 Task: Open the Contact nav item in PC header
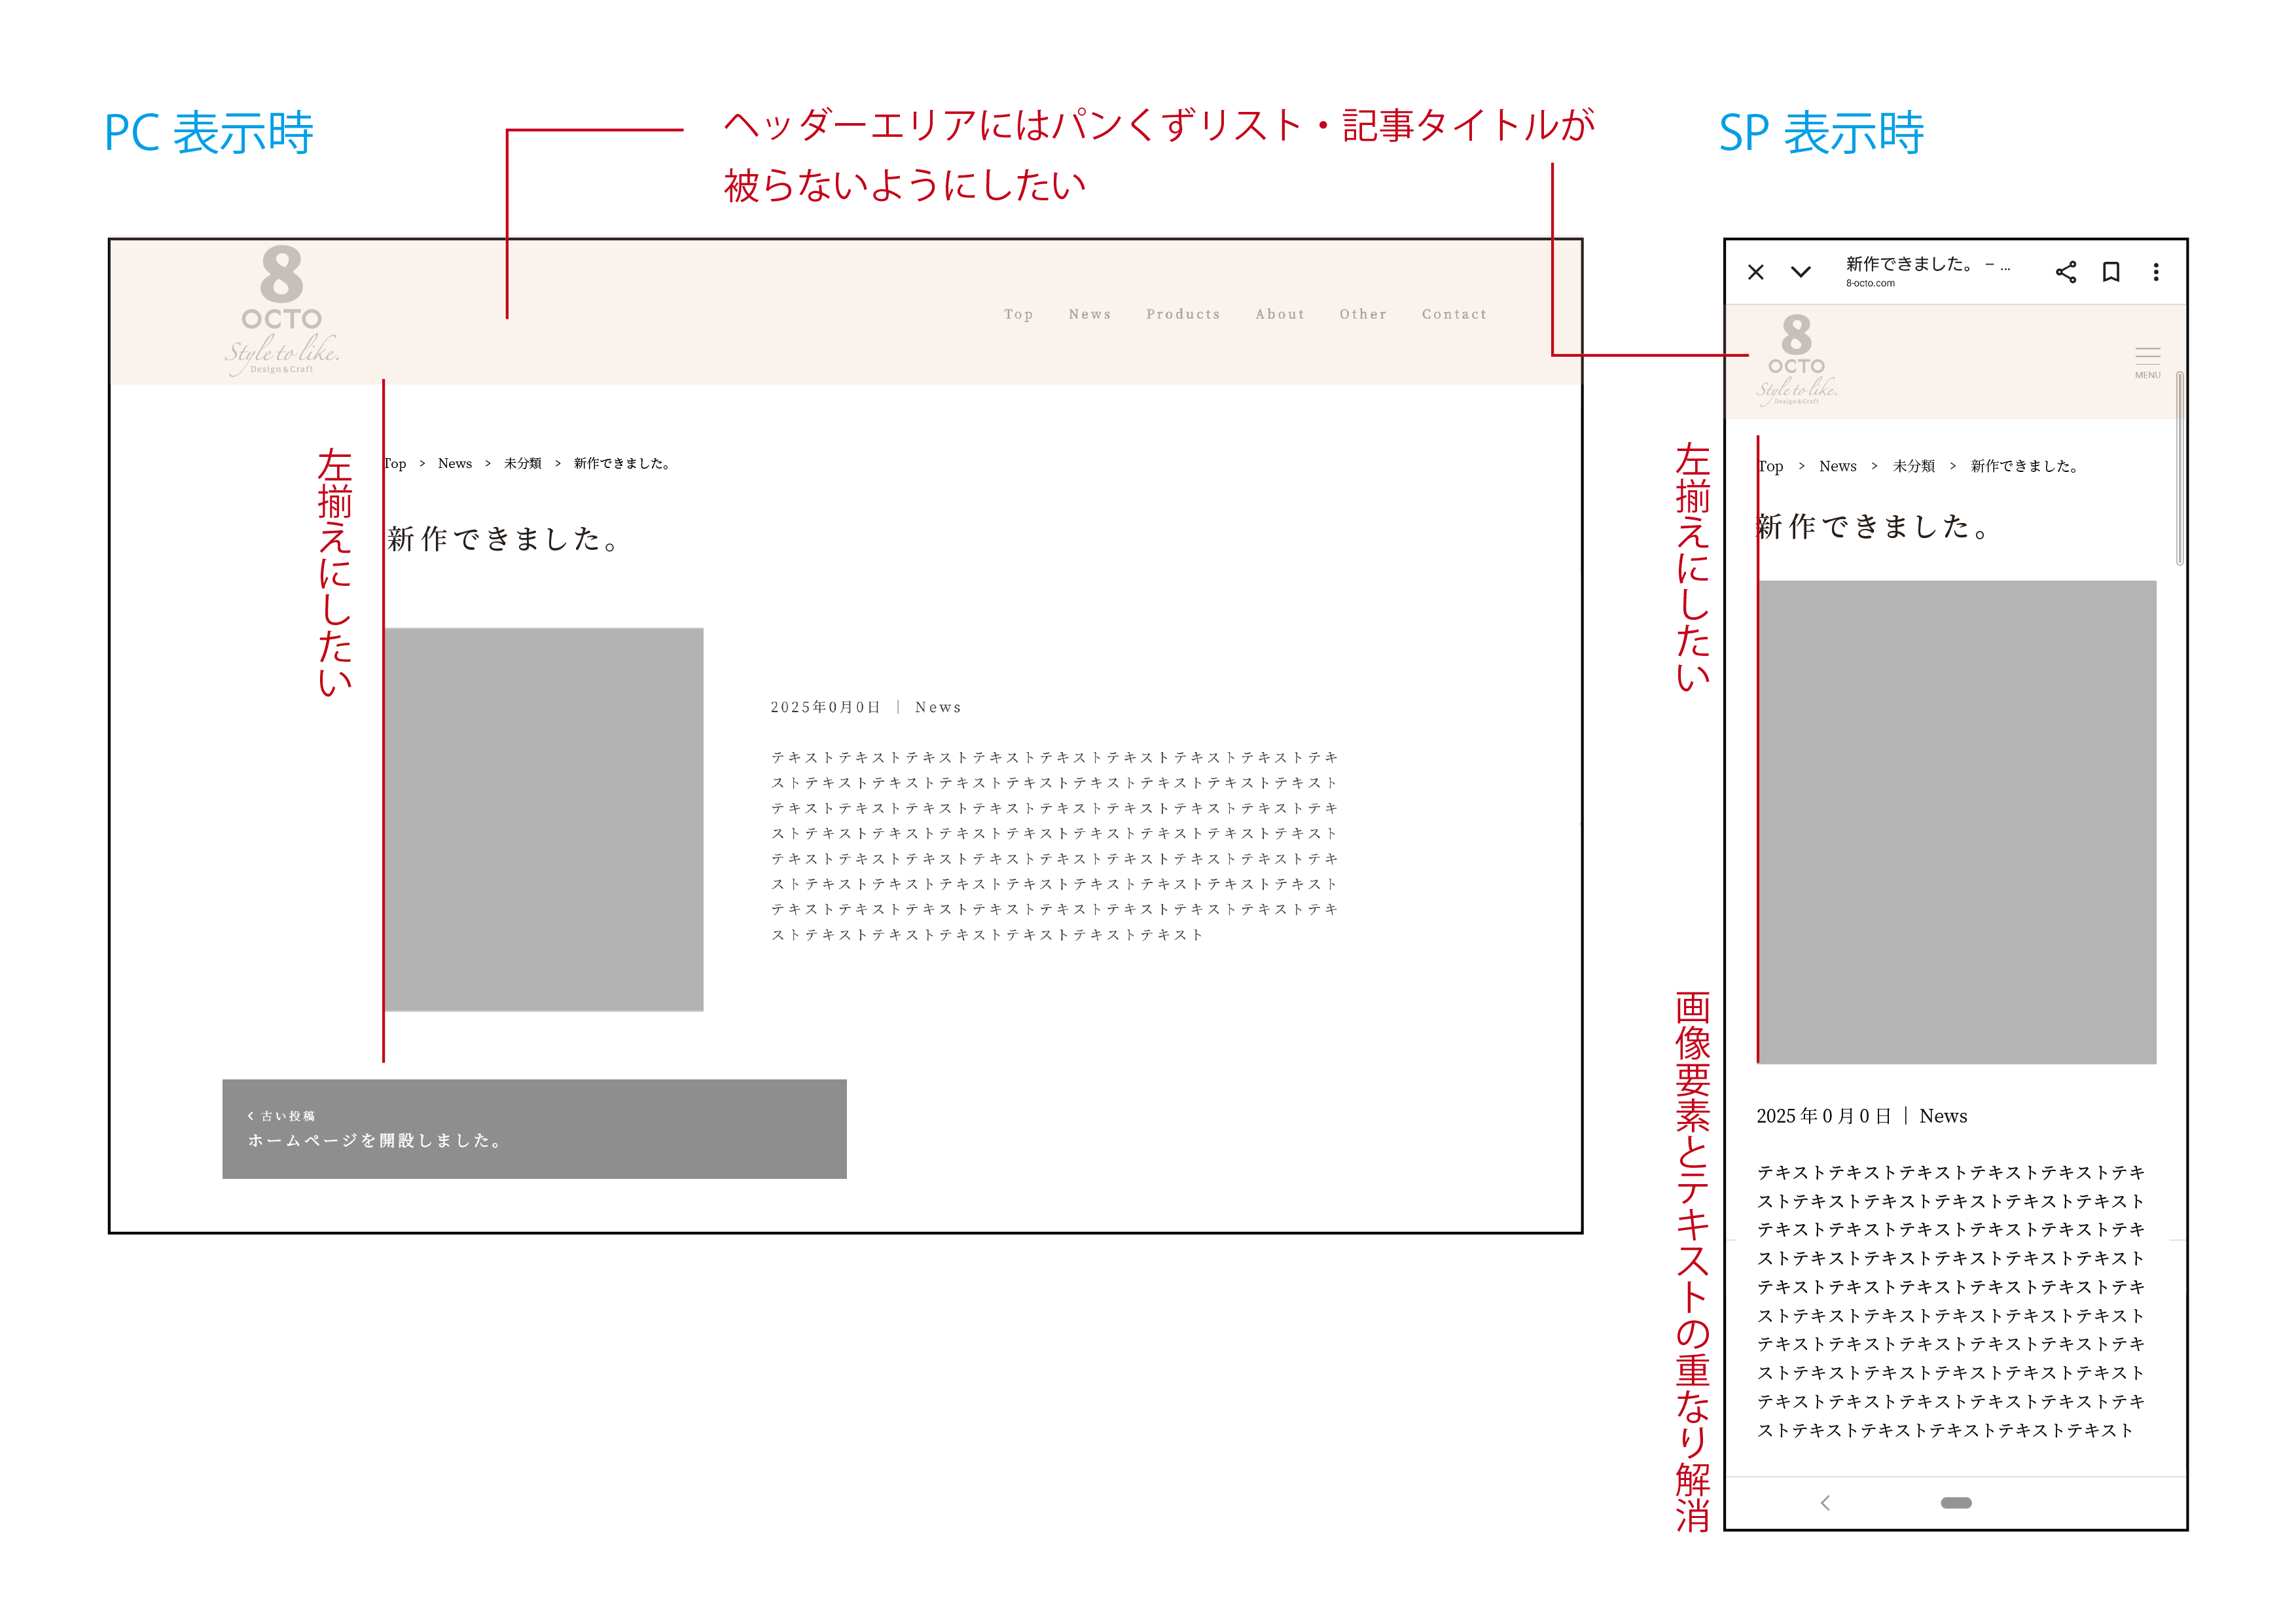coord(1454,314)
